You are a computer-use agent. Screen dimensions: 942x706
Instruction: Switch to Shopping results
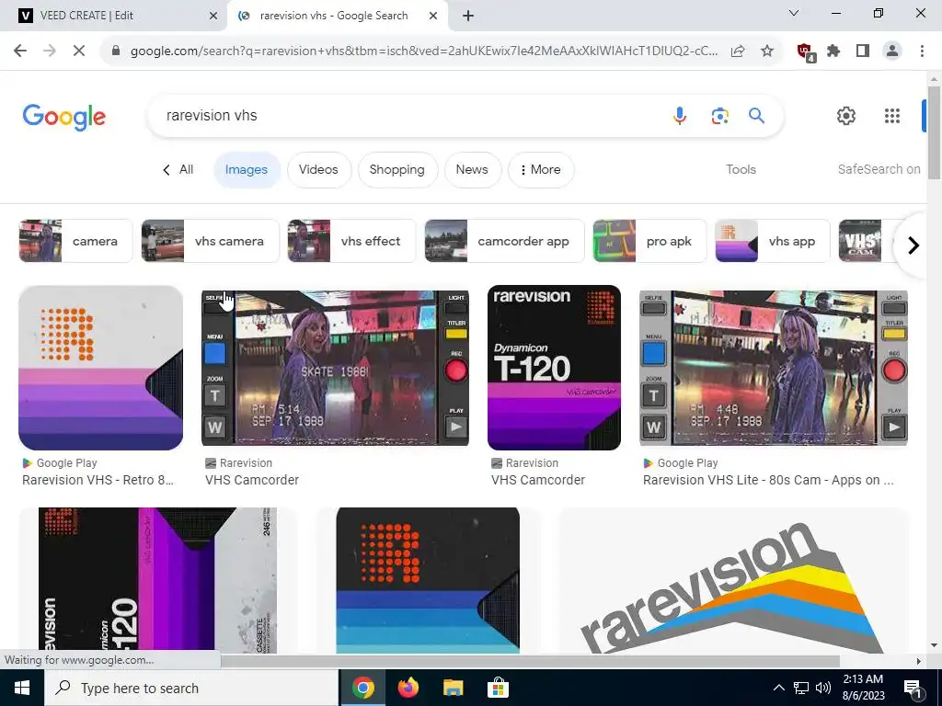[397, 170]
